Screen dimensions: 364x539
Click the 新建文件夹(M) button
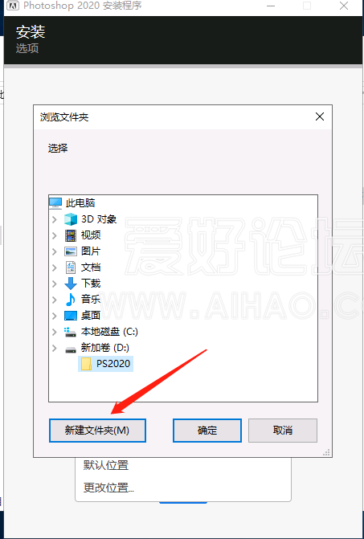(x=97, y=431)
